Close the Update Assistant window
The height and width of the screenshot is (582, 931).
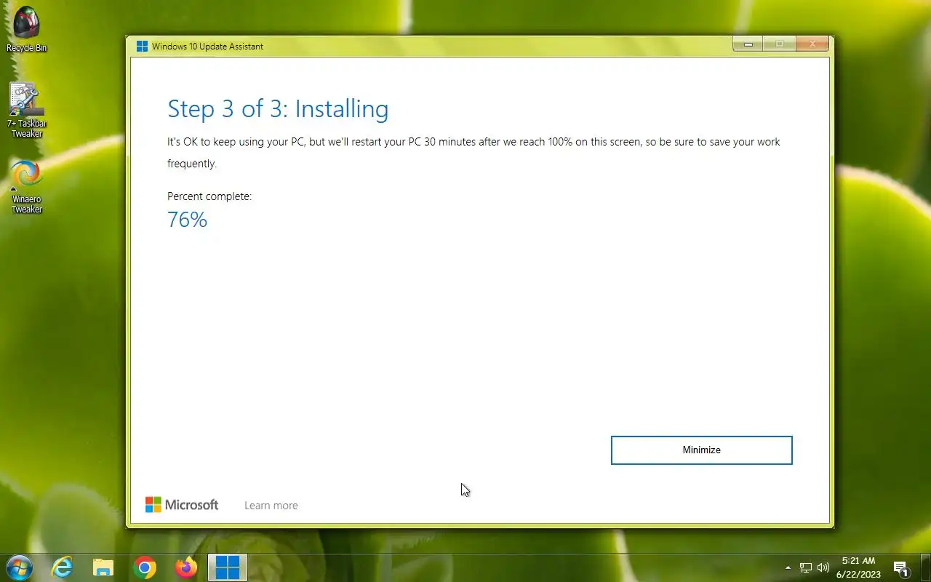[812, 44]
